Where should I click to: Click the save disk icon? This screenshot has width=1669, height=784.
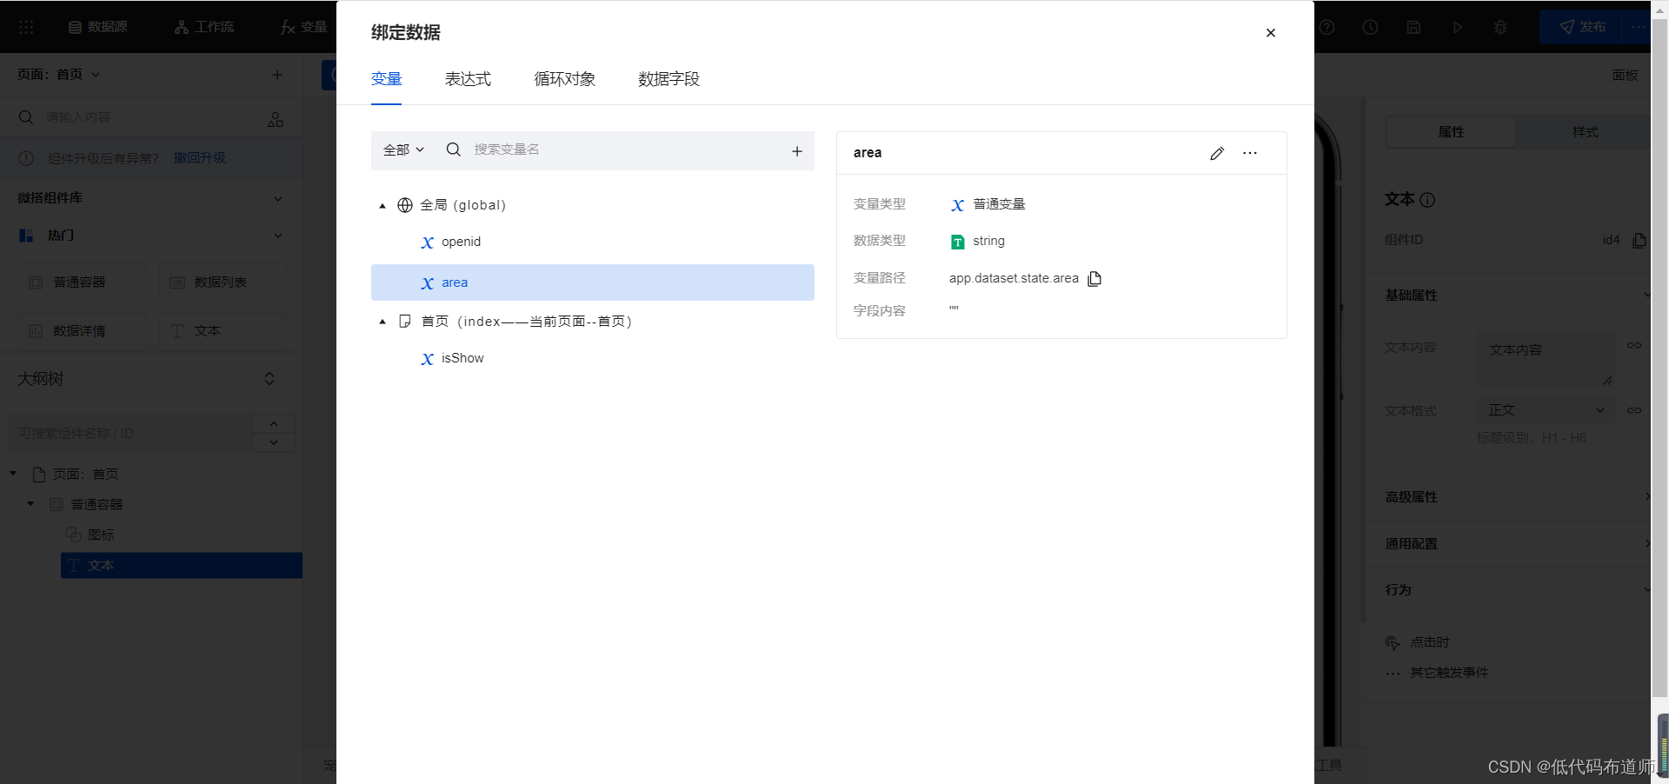tap(1413, 27)
